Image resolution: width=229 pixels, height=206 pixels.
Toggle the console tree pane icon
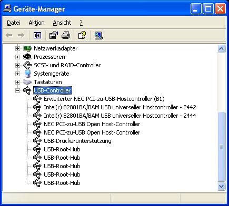pyautogui.click(x=37, y=35)
